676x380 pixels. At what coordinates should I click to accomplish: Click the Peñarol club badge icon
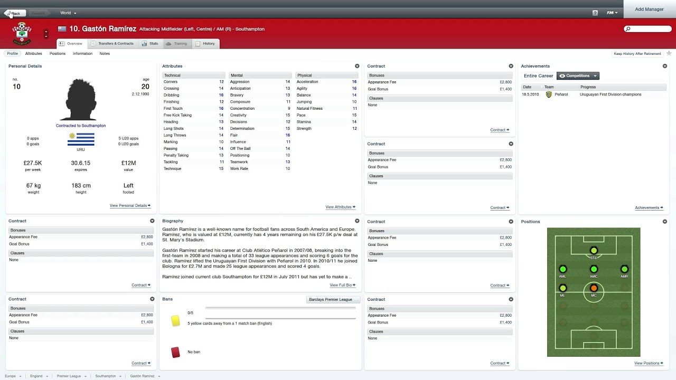549,94
